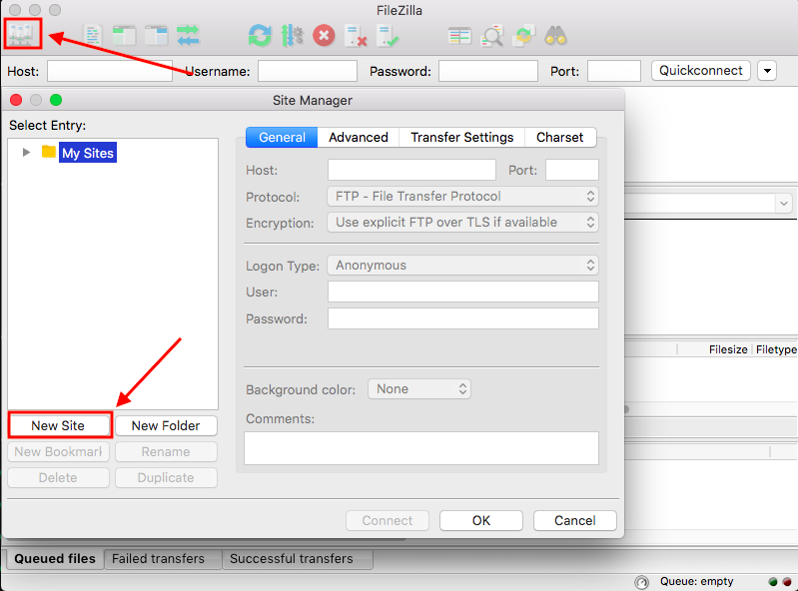The width and height of the screenshot is (798, 591).
Task: Cancel current operation red X icon
Action: [x=324, y=36]
